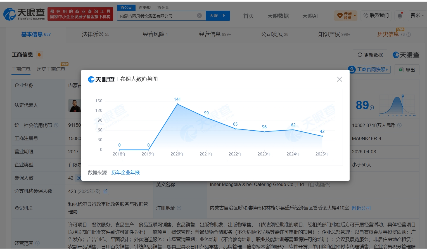427x250 pixels.
Task: Select the underlined 工商信息 sub-tab
Action: coord(21,69)
